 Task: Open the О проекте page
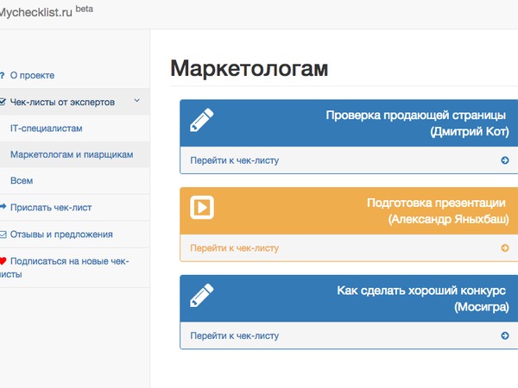[x=33, y=76]
